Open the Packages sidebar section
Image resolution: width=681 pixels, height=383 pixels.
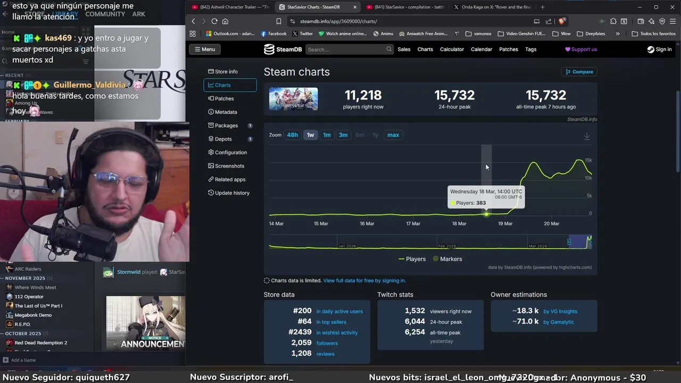pos(230,126)
